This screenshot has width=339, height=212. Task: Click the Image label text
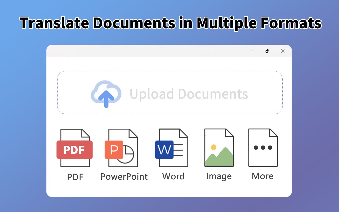[x=219, y=177]
